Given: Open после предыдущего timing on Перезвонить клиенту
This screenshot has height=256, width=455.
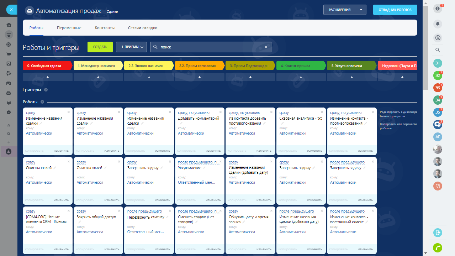Looking at the screenshot, I should click(144, 211).
